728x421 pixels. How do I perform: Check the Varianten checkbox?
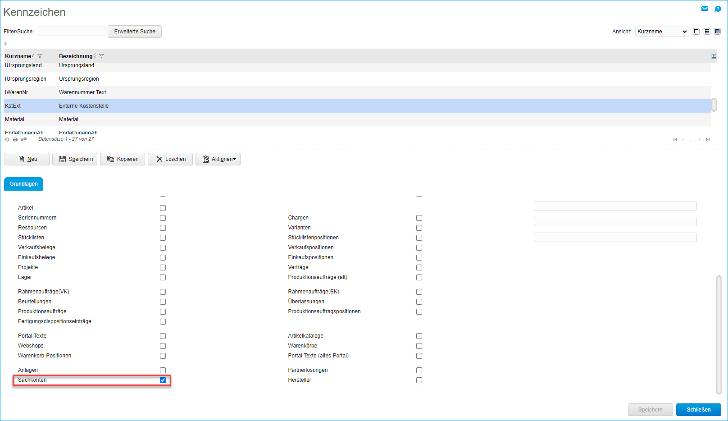click(419, 228)
